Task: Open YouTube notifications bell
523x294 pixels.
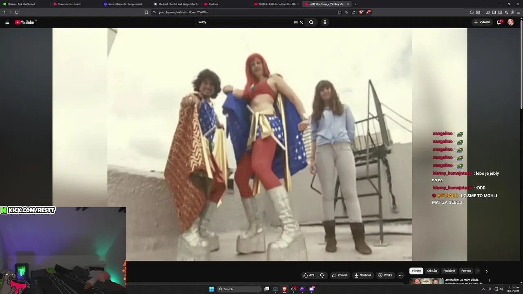Action: coord(499,22)
